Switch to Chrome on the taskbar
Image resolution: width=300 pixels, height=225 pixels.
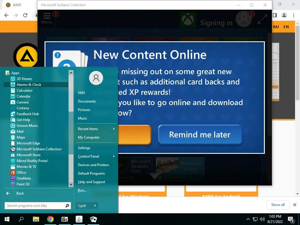(50, 219)
